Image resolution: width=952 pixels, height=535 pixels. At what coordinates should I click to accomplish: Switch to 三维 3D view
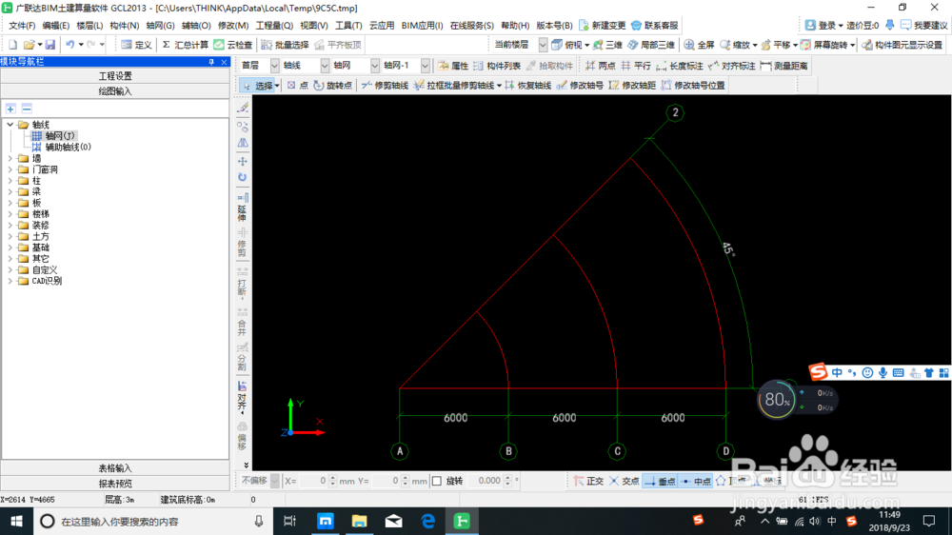pyautogui.click(x=607, y=45)
